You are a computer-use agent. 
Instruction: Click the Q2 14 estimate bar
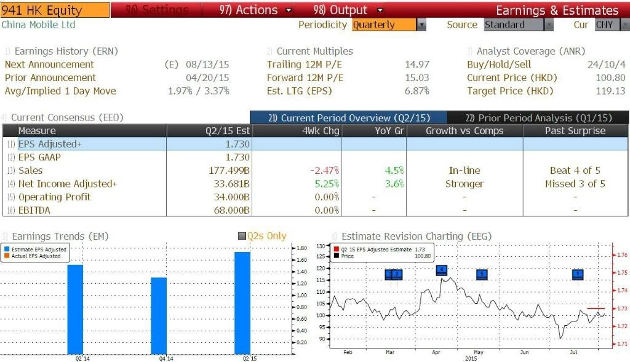point(75,309)
